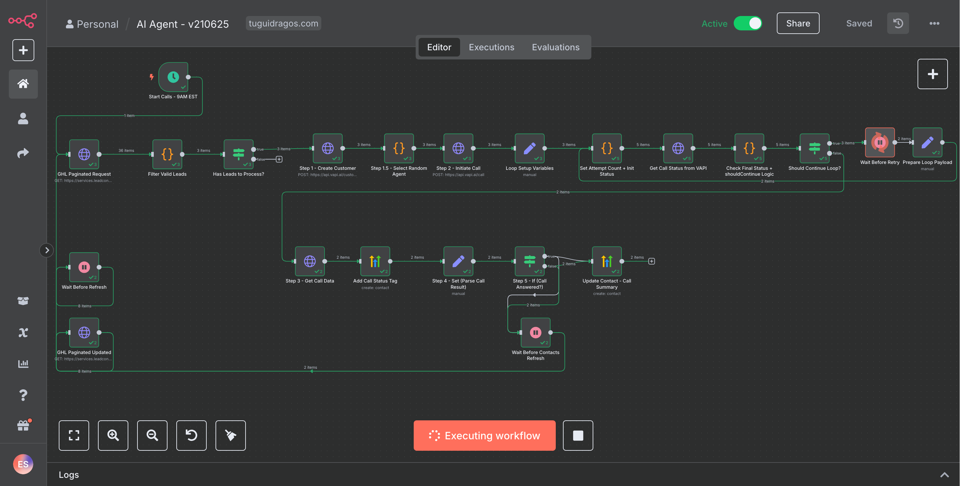Viewport: 960px width, 486px height.
Task: Click the zoom out canvas button
Action: coord(152,435)
